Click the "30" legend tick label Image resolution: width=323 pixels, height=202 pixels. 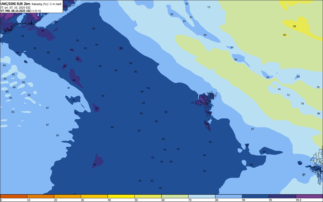pyautogui.click(x=83, y=200)
